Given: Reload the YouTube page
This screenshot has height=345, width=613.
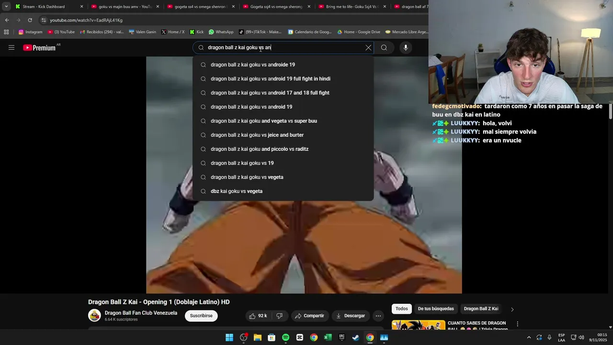Looking at the screenshot, I should tap(30, 20).
